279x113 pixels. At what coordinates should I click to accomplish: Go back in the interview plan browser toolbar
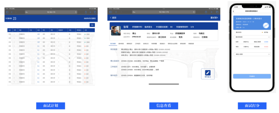12,12
